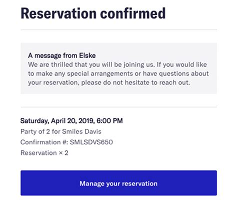237x200 pixels.
Task: Click the Manage your reservation button
Action: (x=118, y=183)
